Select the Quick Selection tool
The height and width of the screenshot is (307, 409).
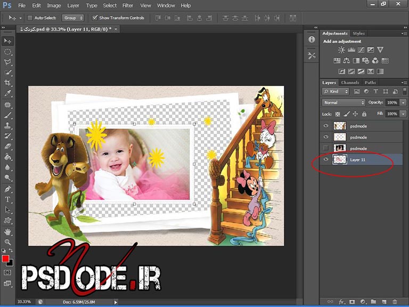(7, 72)
